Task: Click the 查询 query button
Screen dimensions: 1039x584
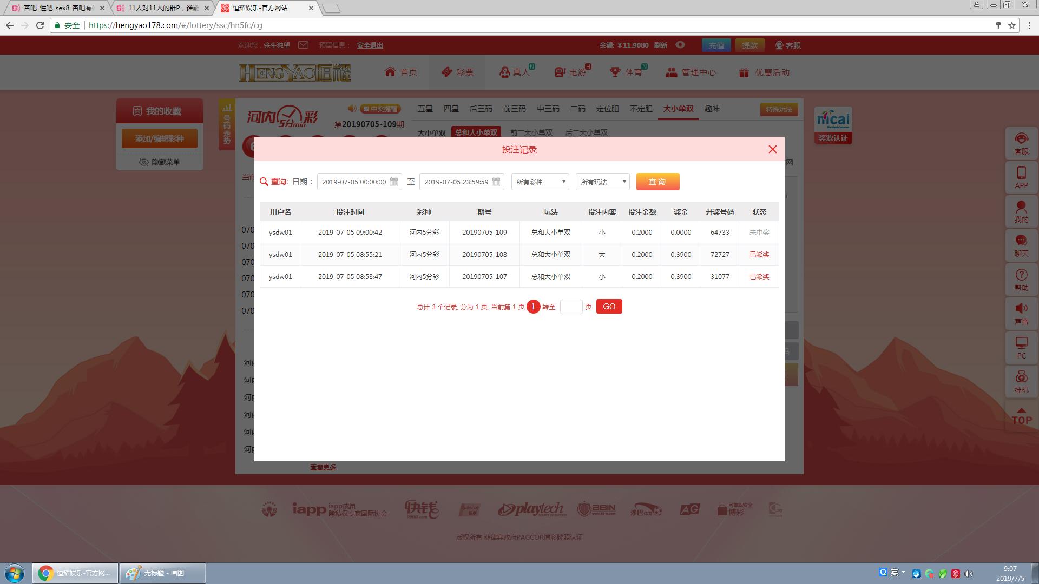Action: 657,182
